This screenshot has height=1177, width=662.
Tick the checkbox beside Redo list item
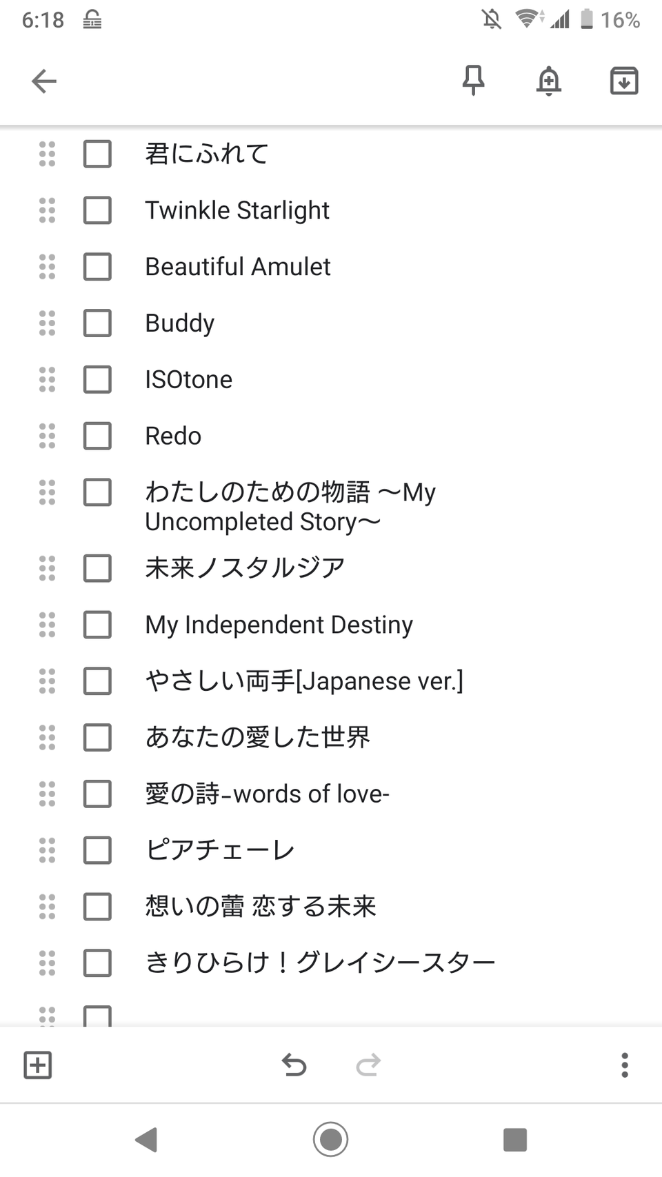(x=97, y=436)
